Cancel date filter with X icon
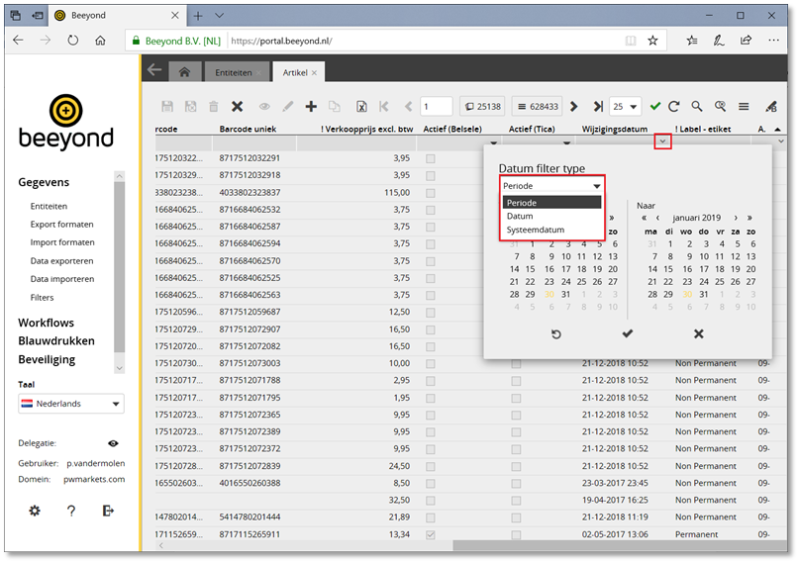 pos(699,333)
